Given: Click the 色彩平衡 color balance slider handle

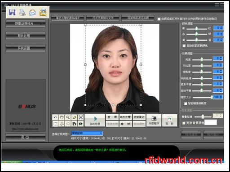Looking at the screenshot, I should point(202,84).
